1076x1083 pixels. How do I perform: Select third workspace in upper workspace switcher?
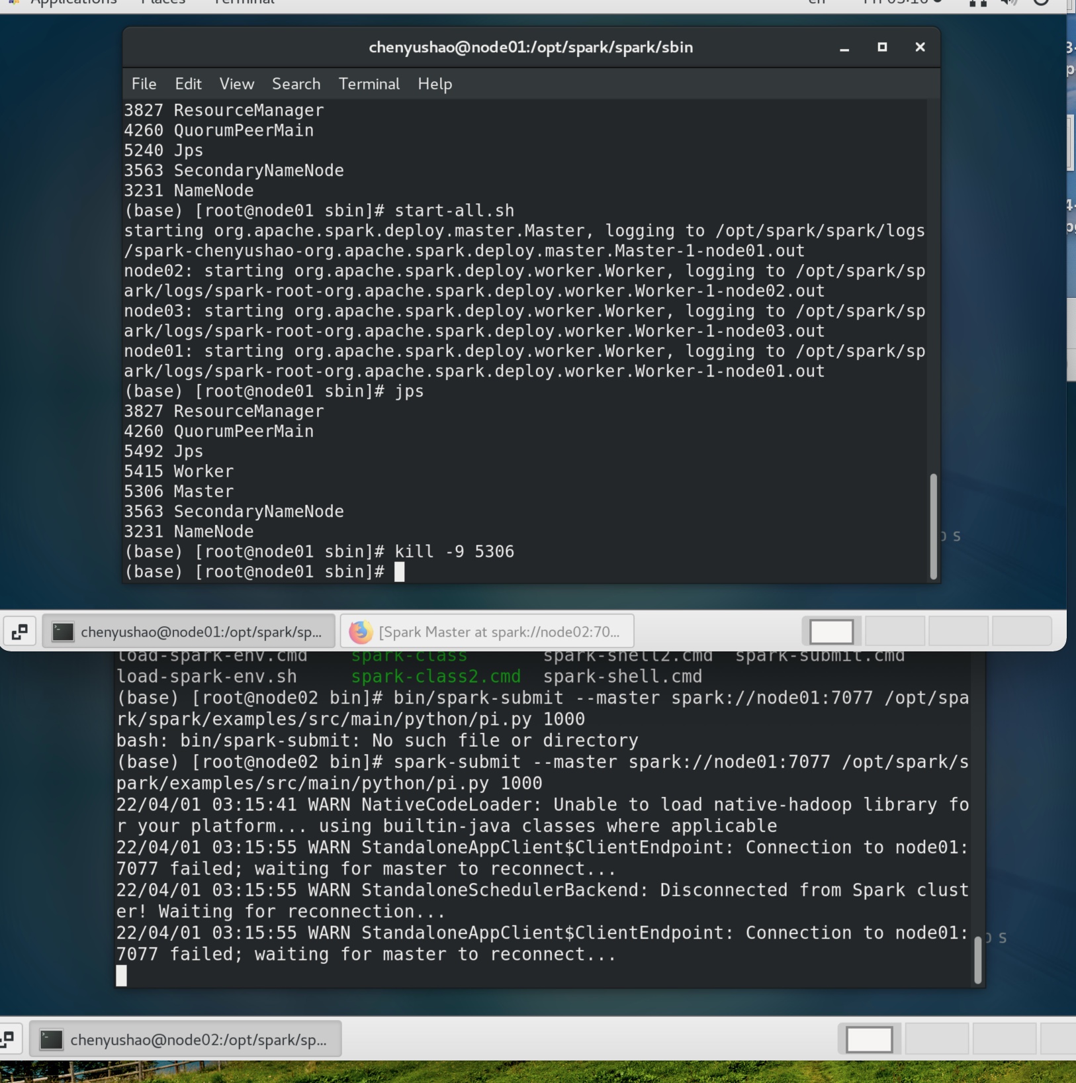[958, 632]
